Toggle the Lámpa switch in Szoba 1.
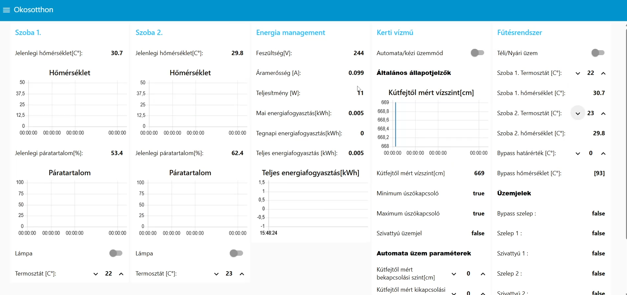 (x=116, y=253)
